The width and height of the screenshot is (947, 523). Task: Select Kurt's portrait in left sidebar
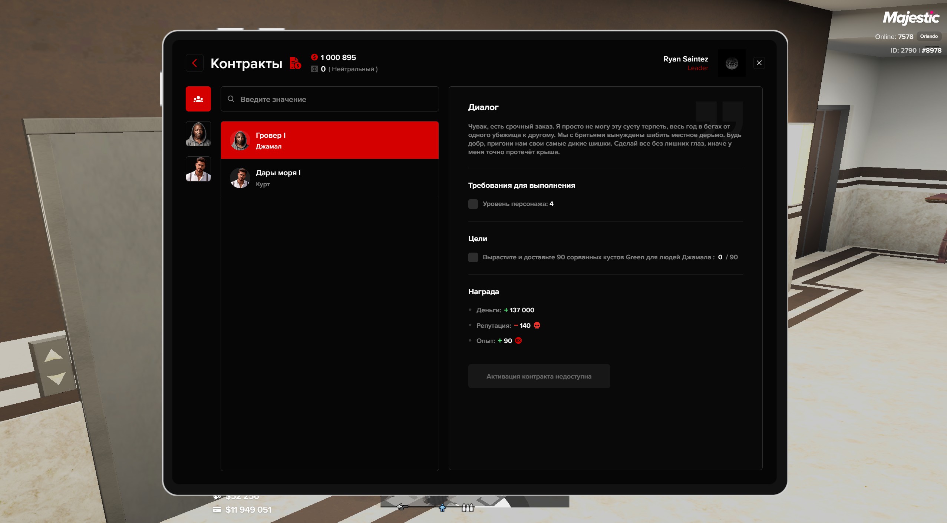coord(198,169)
